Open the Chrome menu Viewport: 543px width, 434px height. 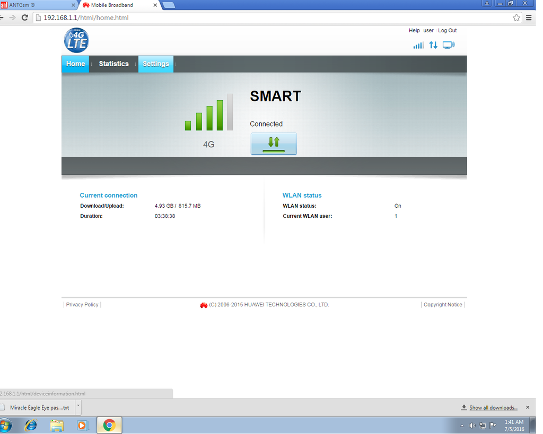[529, 17]
